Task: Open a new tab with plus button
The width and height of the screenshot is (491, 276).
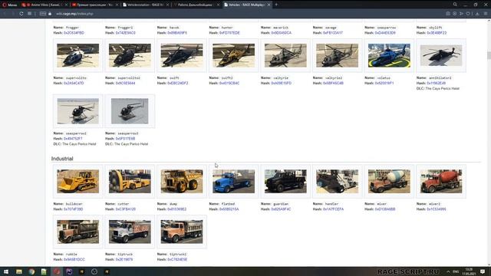Action: (276, 5)
